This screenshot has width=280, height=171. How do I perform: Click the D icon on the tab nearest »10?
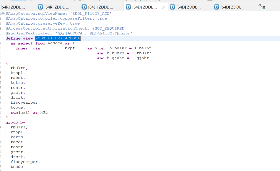point(216,7)
